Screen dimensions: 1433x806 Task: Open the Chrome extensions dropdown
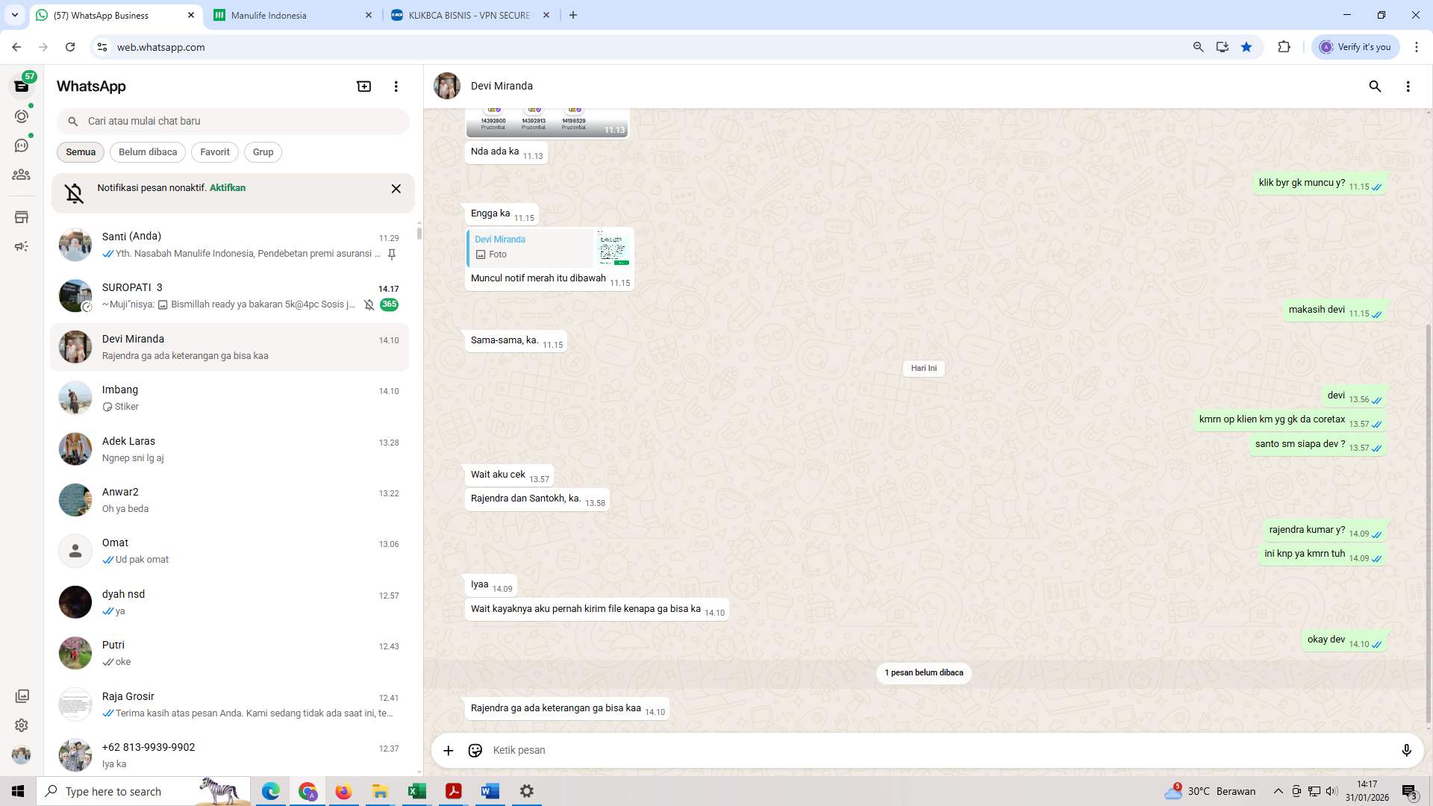click(1284, 46)
